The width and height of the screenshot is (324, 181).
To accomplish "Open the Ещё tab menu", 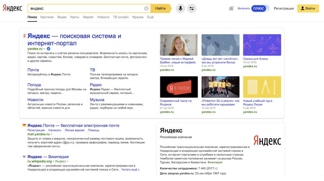I will [150, 17].
